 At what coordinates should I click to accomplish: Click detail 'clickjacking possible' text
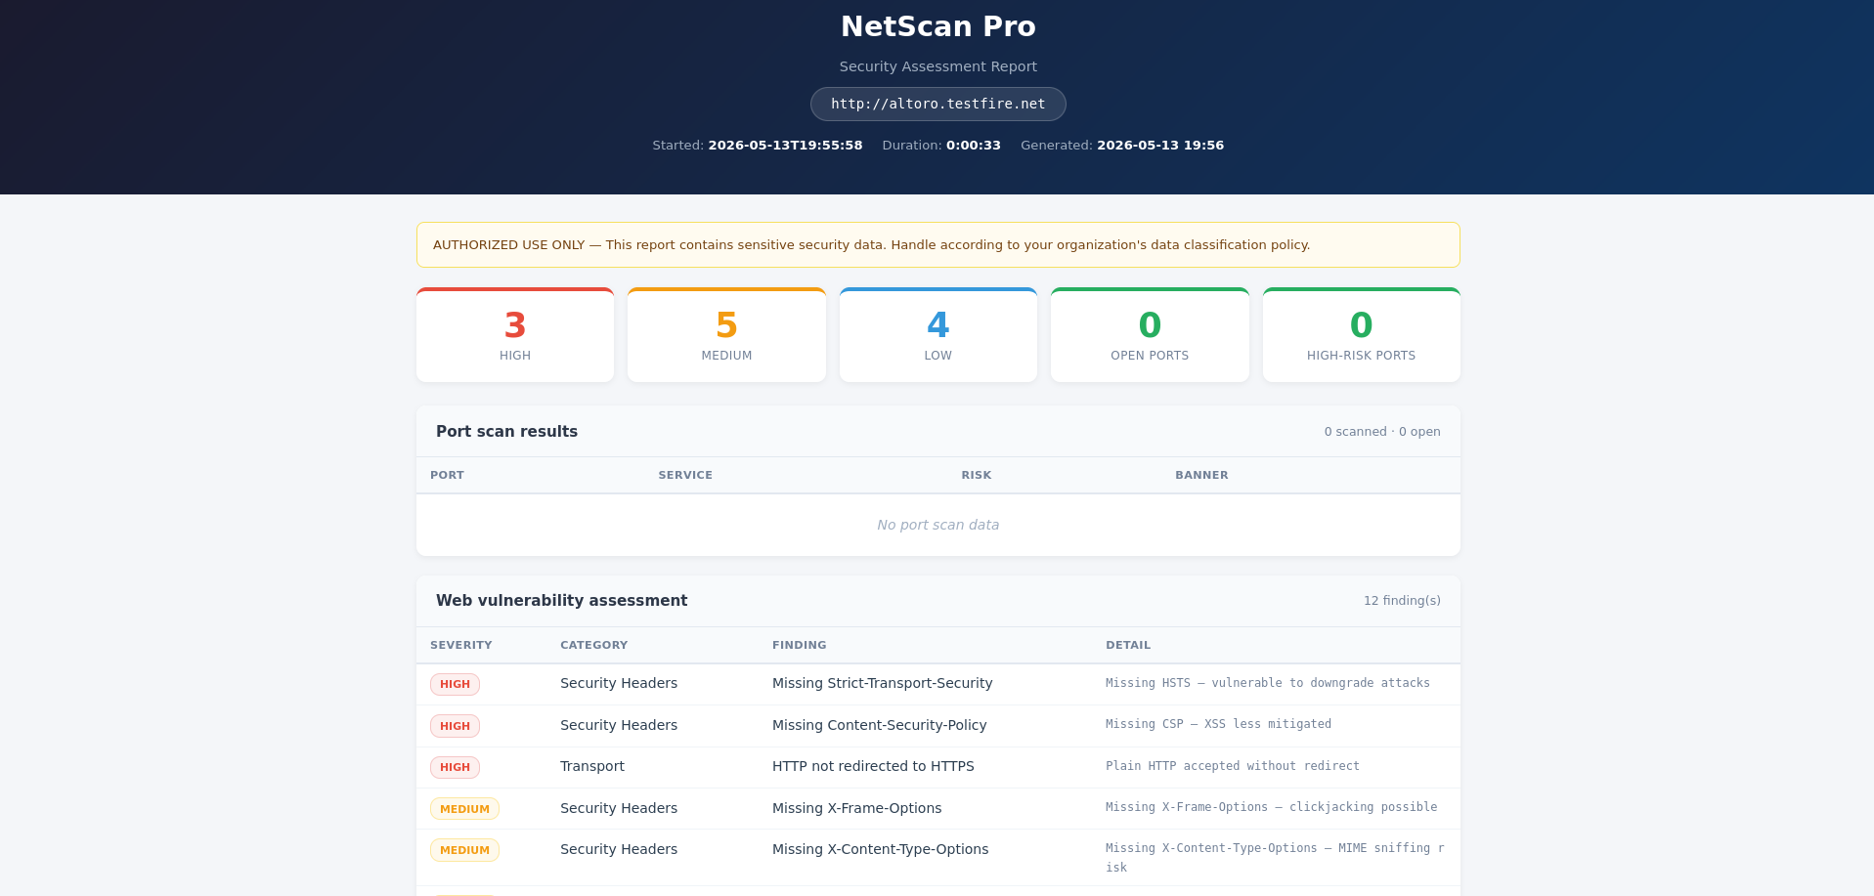pyautogui.click(x=1363, y=807)
